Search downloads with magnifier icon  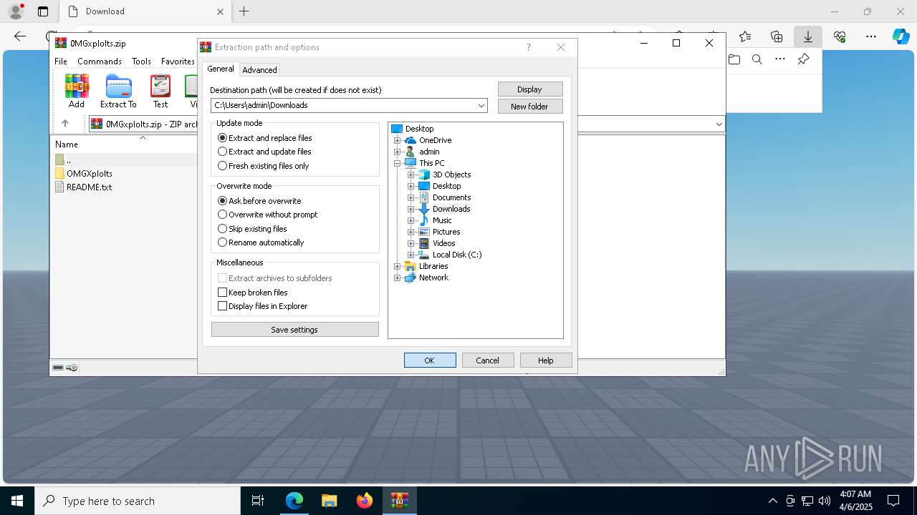(757, 59)
